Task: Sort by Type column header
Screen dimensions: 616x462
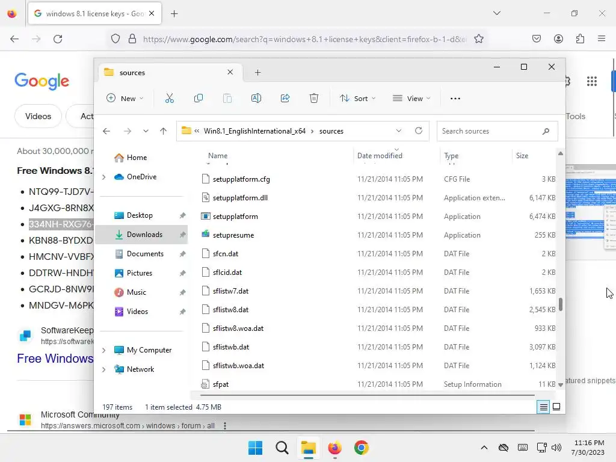Action: coord(451,156)
